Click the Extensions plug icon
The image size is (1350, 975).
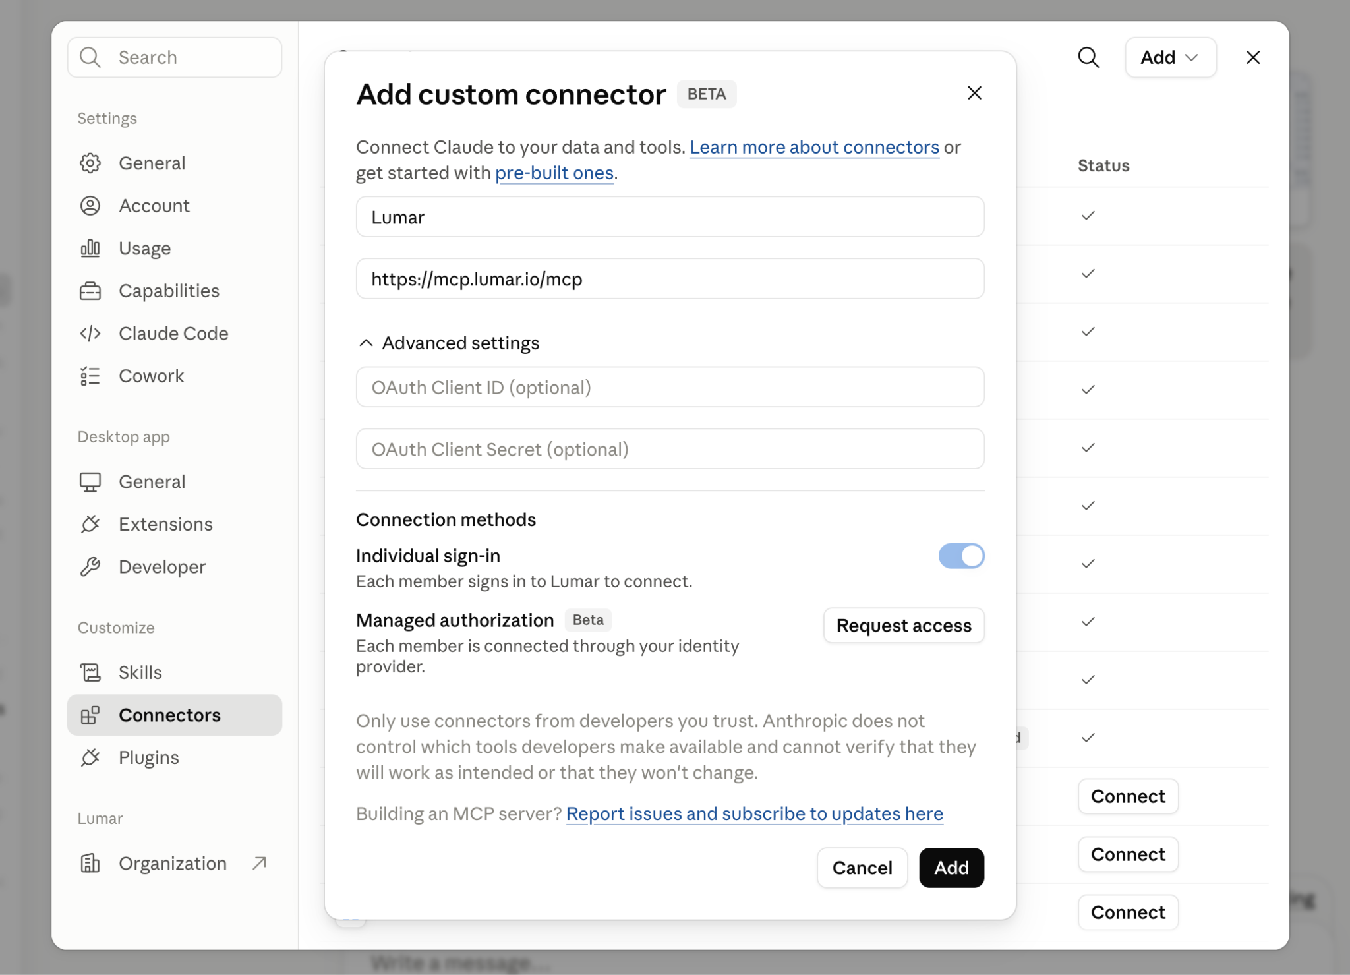tap(90, 524)
